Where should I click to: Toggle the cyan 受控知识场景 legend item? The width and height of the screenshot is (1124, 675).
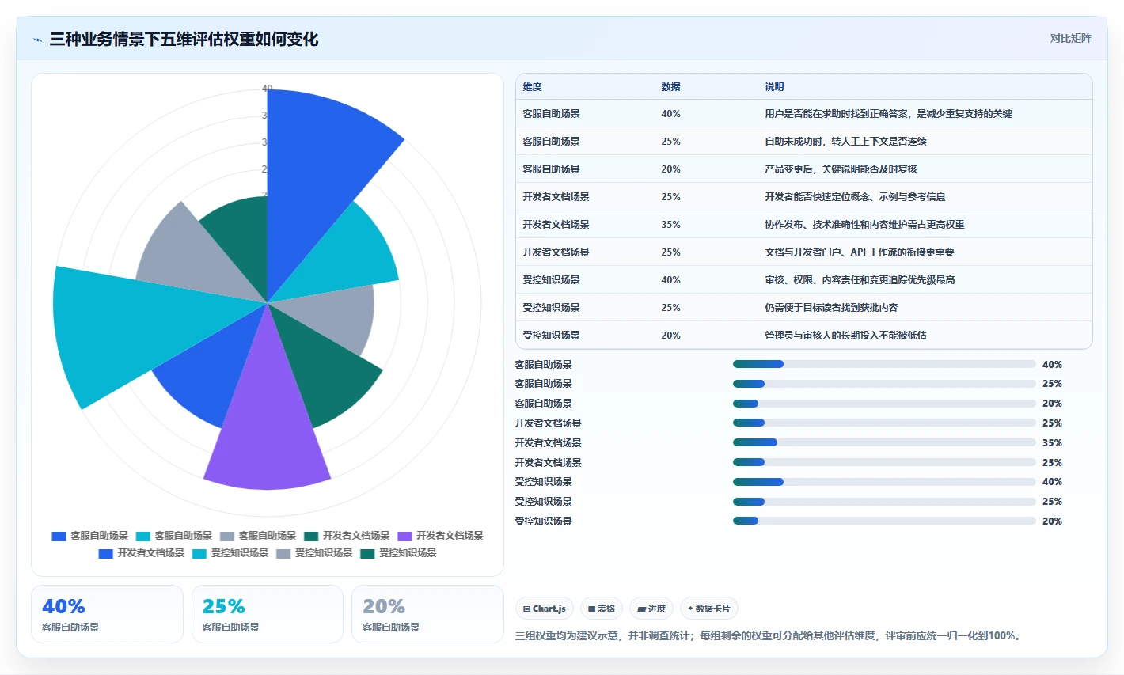230,553
